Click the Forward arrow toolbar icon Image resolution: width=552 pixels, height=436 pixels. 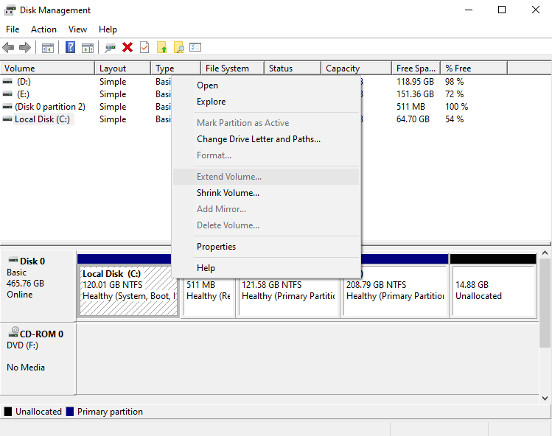point(24,47)
